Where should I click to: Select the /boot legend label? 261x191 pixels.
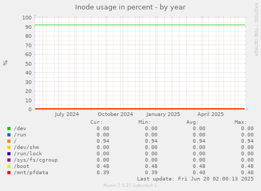point(22,166)
